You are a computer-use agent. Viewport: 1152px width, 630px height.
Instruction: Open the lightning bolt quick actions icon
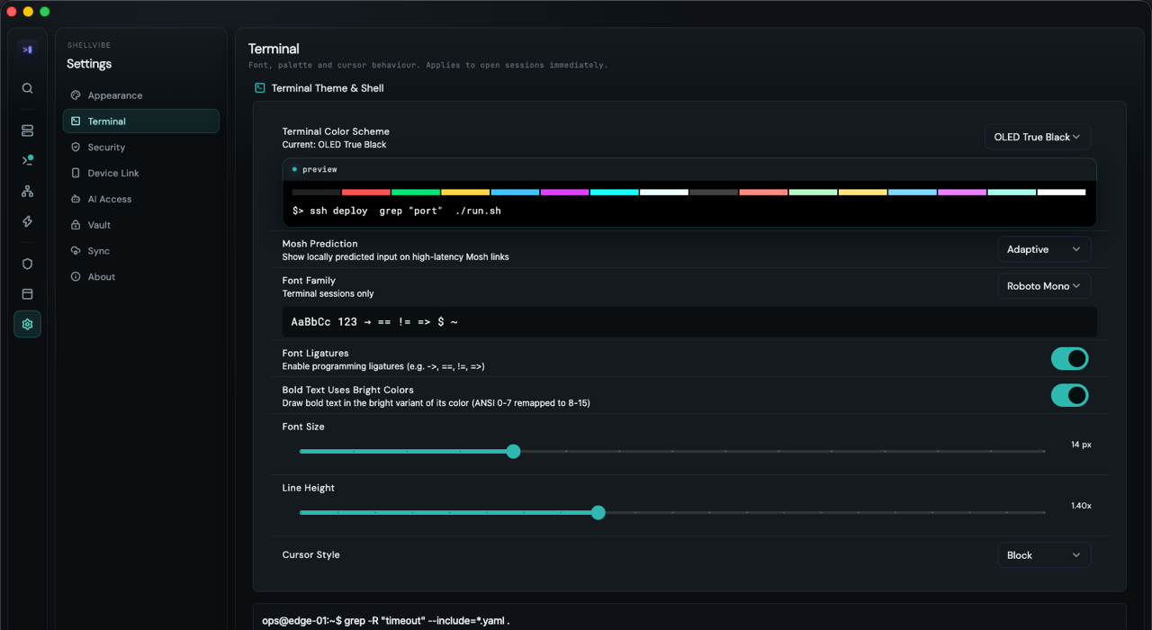point(27,221)
